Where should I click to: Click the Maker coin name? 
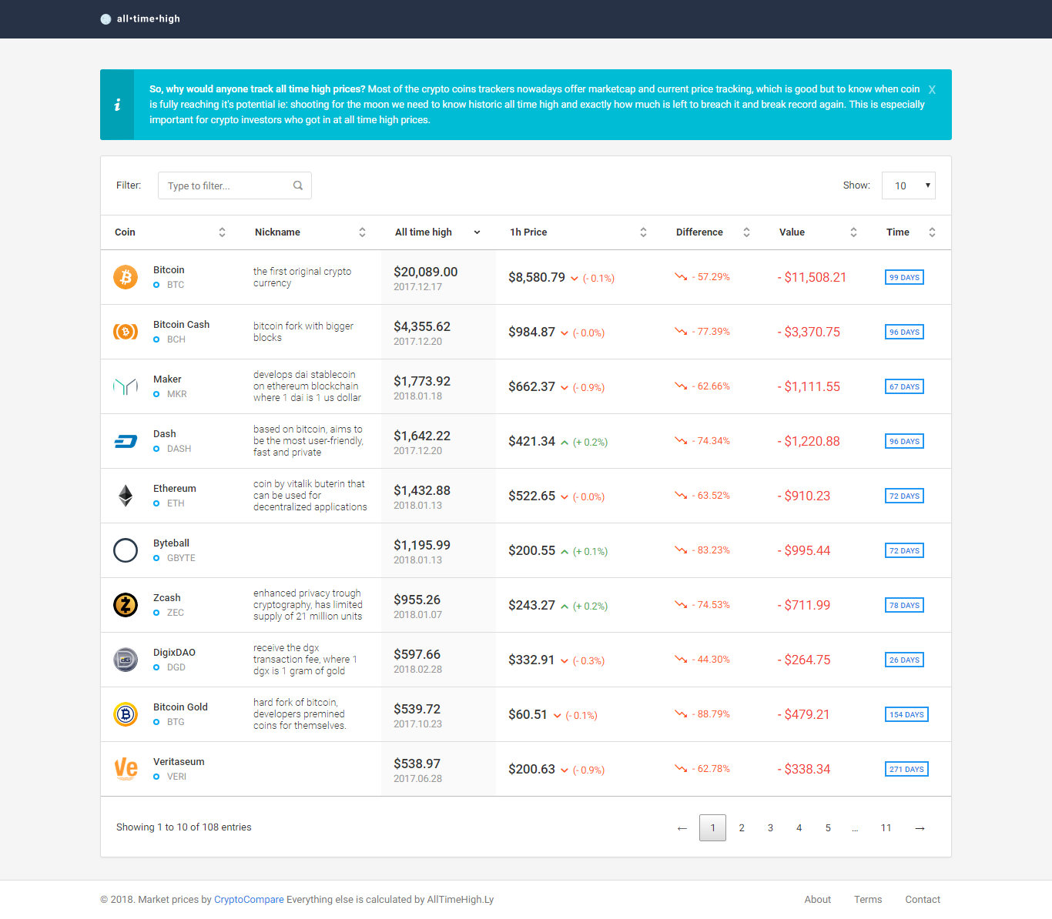(x=167, y=379)
